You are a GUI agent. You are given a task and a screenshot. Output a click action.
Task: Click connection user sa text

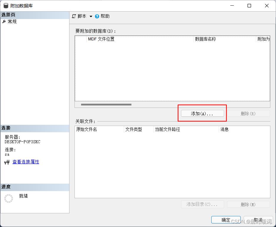click(x=7, y=155)
